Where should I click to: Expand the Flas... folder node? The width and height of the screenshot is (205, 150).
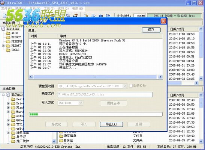tap(8, 108)
